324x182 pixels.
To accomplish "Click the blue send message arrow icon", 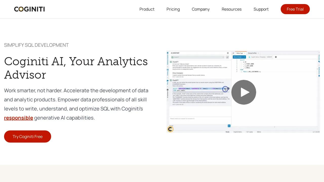I will pyautogui.click(x=229, y=126).
